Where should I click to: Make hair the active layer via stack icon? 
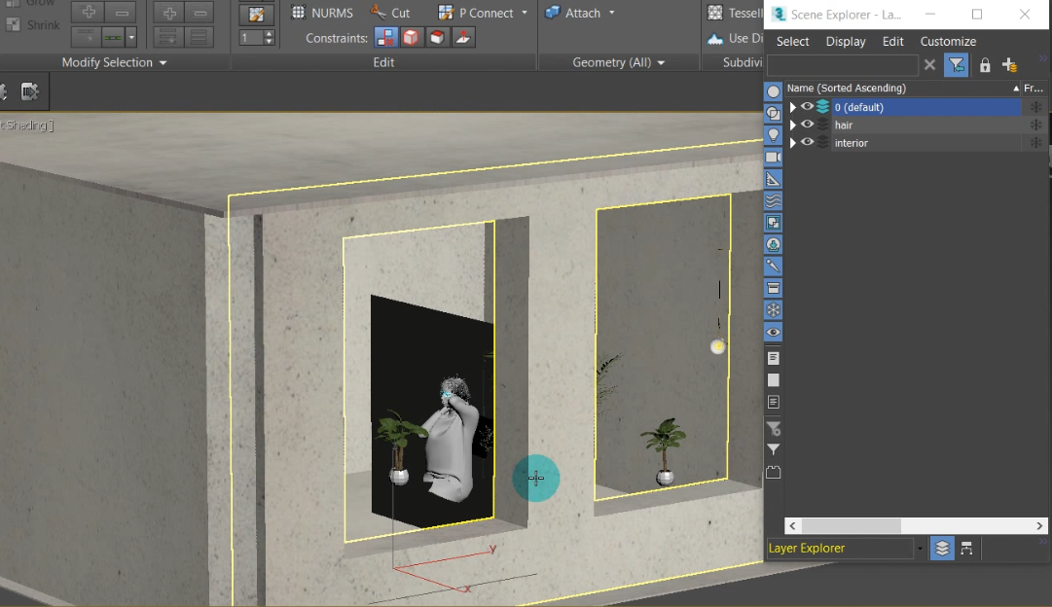click(x=822, y=125)
